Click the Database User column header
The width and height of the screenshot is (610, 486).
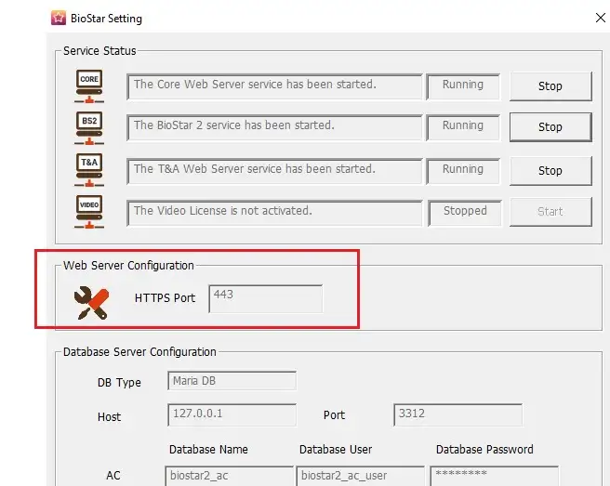(x=336, y=450)
